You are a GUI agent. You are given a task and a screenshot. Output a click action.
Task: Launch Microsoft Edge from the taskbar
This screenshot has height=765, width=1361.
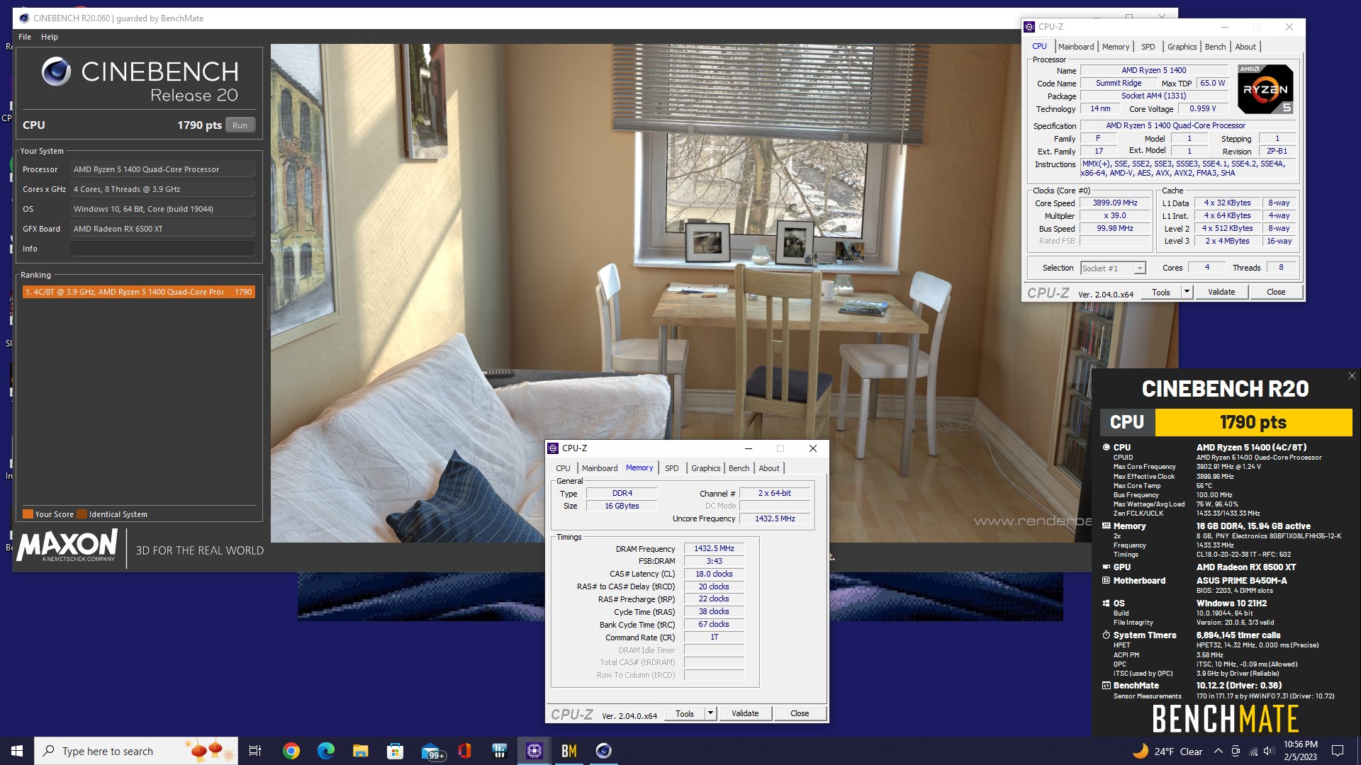click(x=325, y=751)
